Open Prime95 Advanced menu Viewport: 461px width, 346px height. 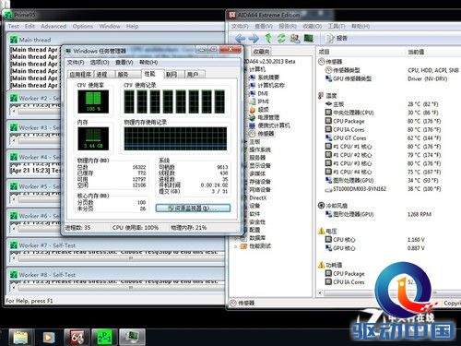[53, 27]
